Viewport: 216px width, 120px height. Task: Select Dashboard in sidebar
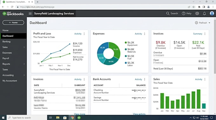point(13,36)
